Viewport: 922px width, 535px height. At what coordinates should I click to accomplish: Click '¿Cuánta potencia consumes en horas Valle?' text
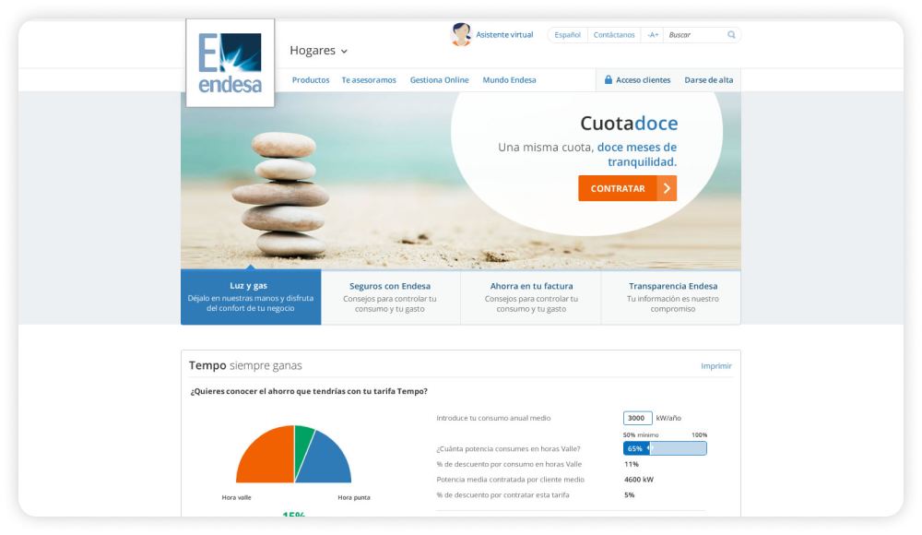tap(508, 448)
